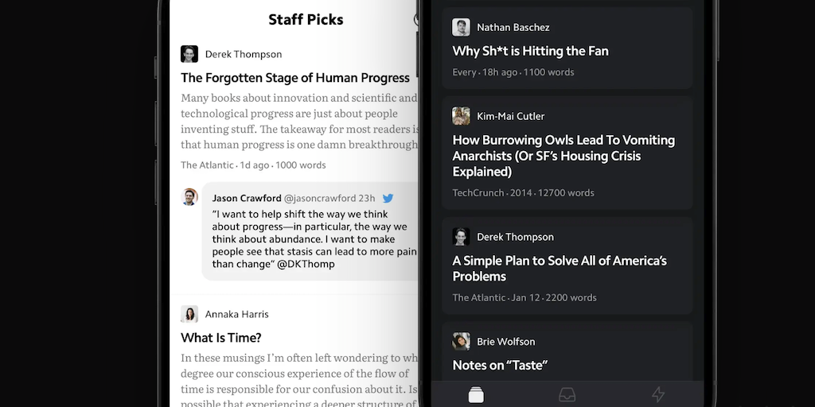
Task: Open "Why Sh*t is Hitting the Fan"
Action: pyautogui.click(x=530, y=51)
